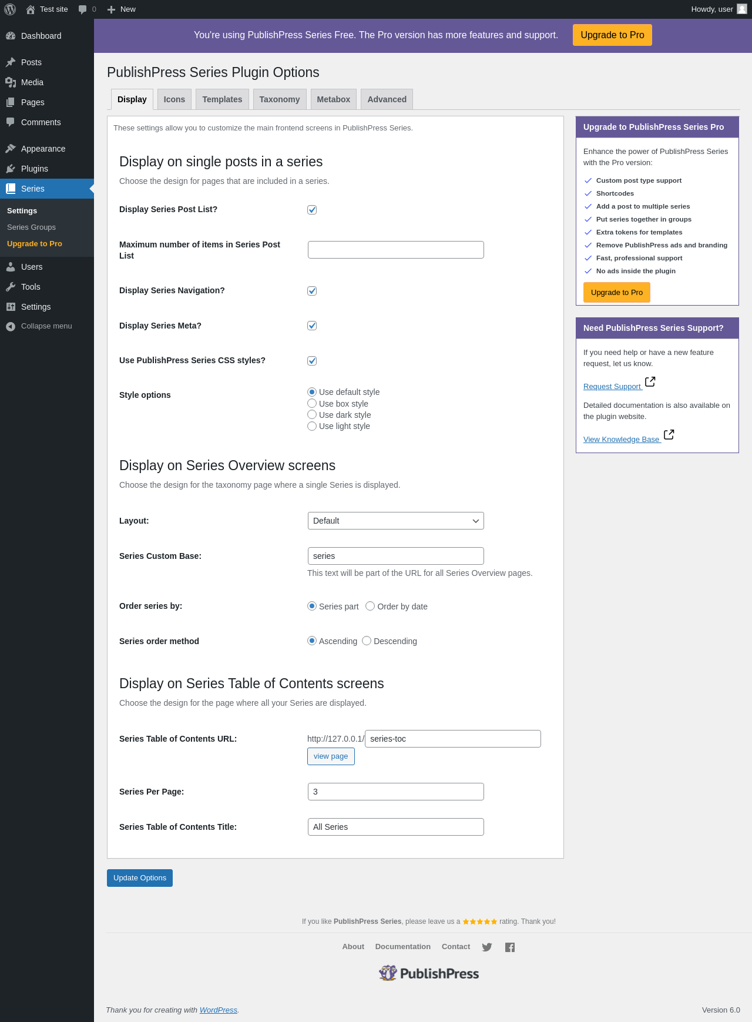Viewport: 752px width, 1022px height.
Task: Click the Plugins plug icon
Action: click(11, 169)
